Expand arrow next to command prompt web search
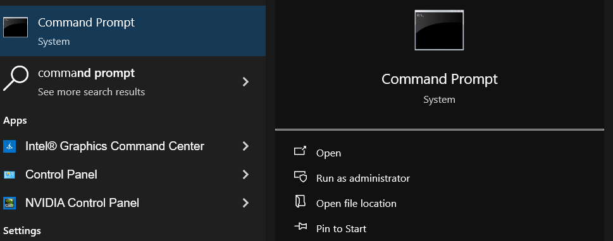Image resolution: width=613 pixels, height=241 pixels. pyautogui.click(x=245, y=82)
